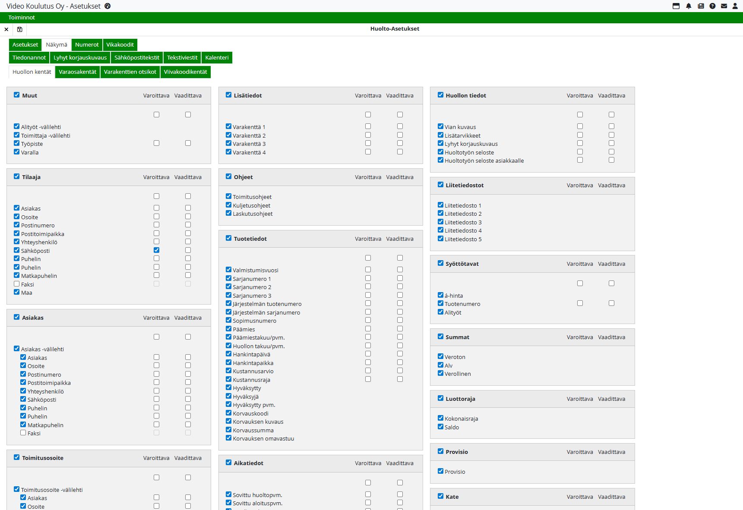Image resolution: width=743 pixels, height=510 pixels.
Task: Open the notifications bell icon
Action: 688,6
